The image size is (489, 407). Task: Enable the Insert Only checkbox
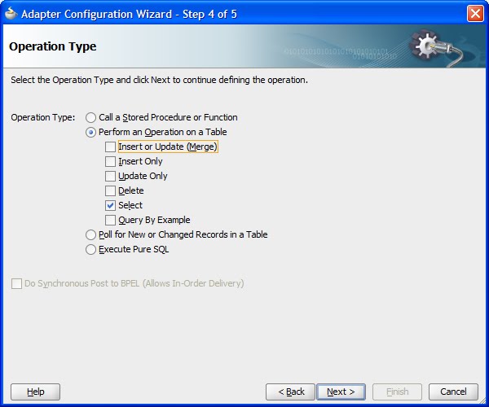click(110, 162)
